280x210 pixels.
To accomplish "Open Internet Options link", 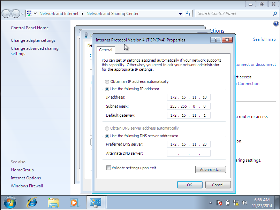I will 26,178.
